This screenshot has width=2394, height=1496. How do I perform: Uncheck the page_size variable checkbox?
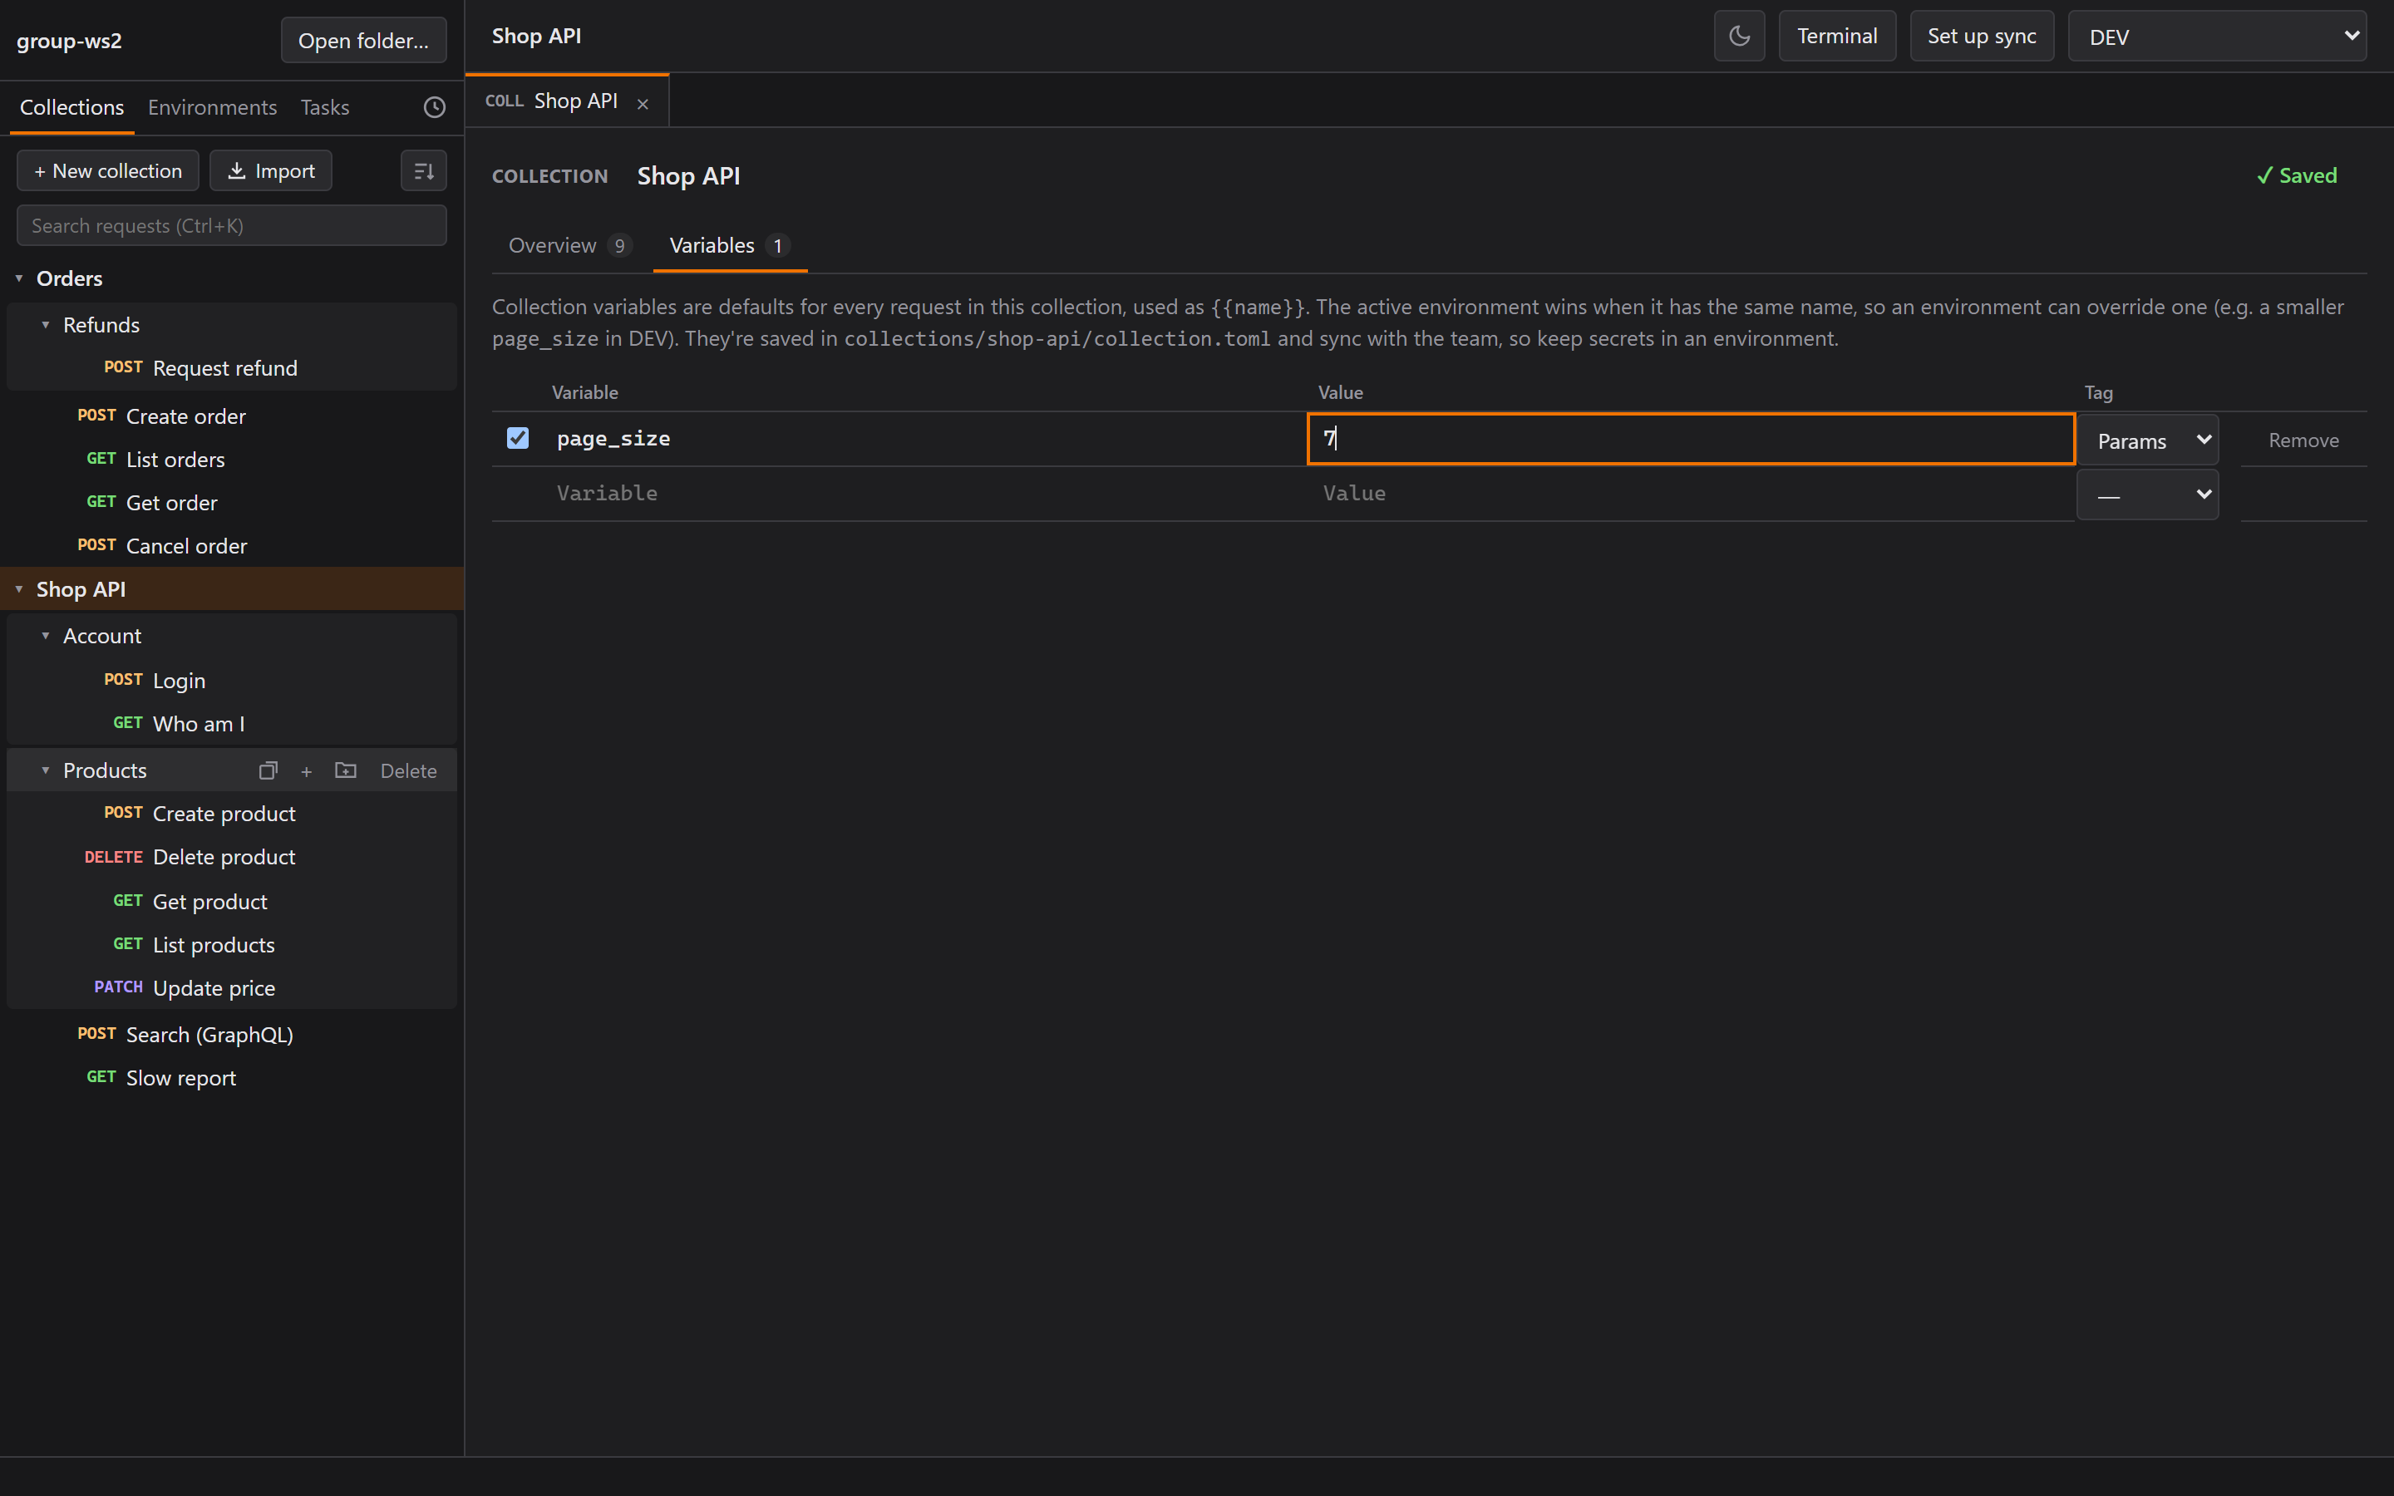pos(517,438)
